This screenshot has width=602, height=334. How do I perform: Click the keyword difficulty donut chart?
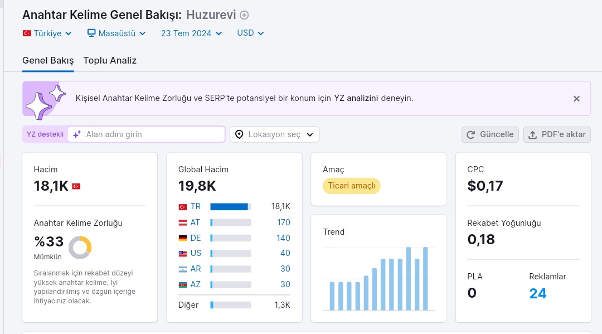tap(80, 248)
